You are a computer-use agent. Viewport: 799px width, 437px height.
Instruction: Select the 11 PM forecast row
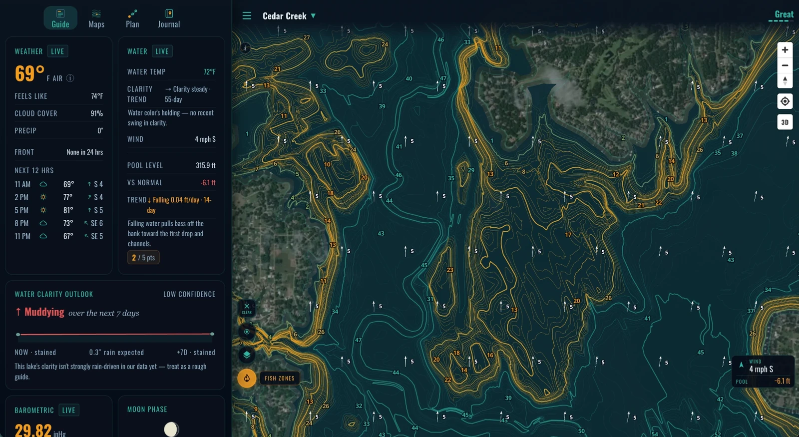coord(59,236)
